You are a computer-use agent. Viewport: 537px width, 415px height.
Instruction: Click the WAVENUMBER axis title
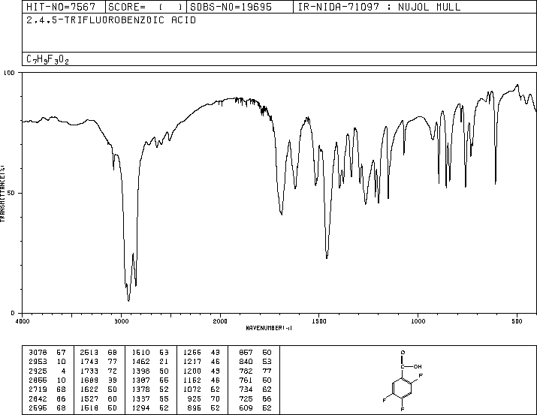pos(269,328)
